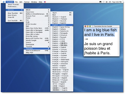Click the highlighted text 'I am a big blue fish'
Viewport: 125px width, 94px height.
point(100,30)
